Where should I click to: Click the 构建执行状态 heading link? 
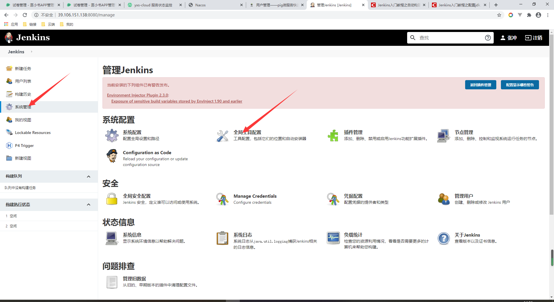click(18, 204)
